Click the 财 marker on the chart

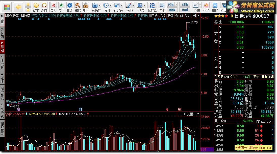pos(80,109)
